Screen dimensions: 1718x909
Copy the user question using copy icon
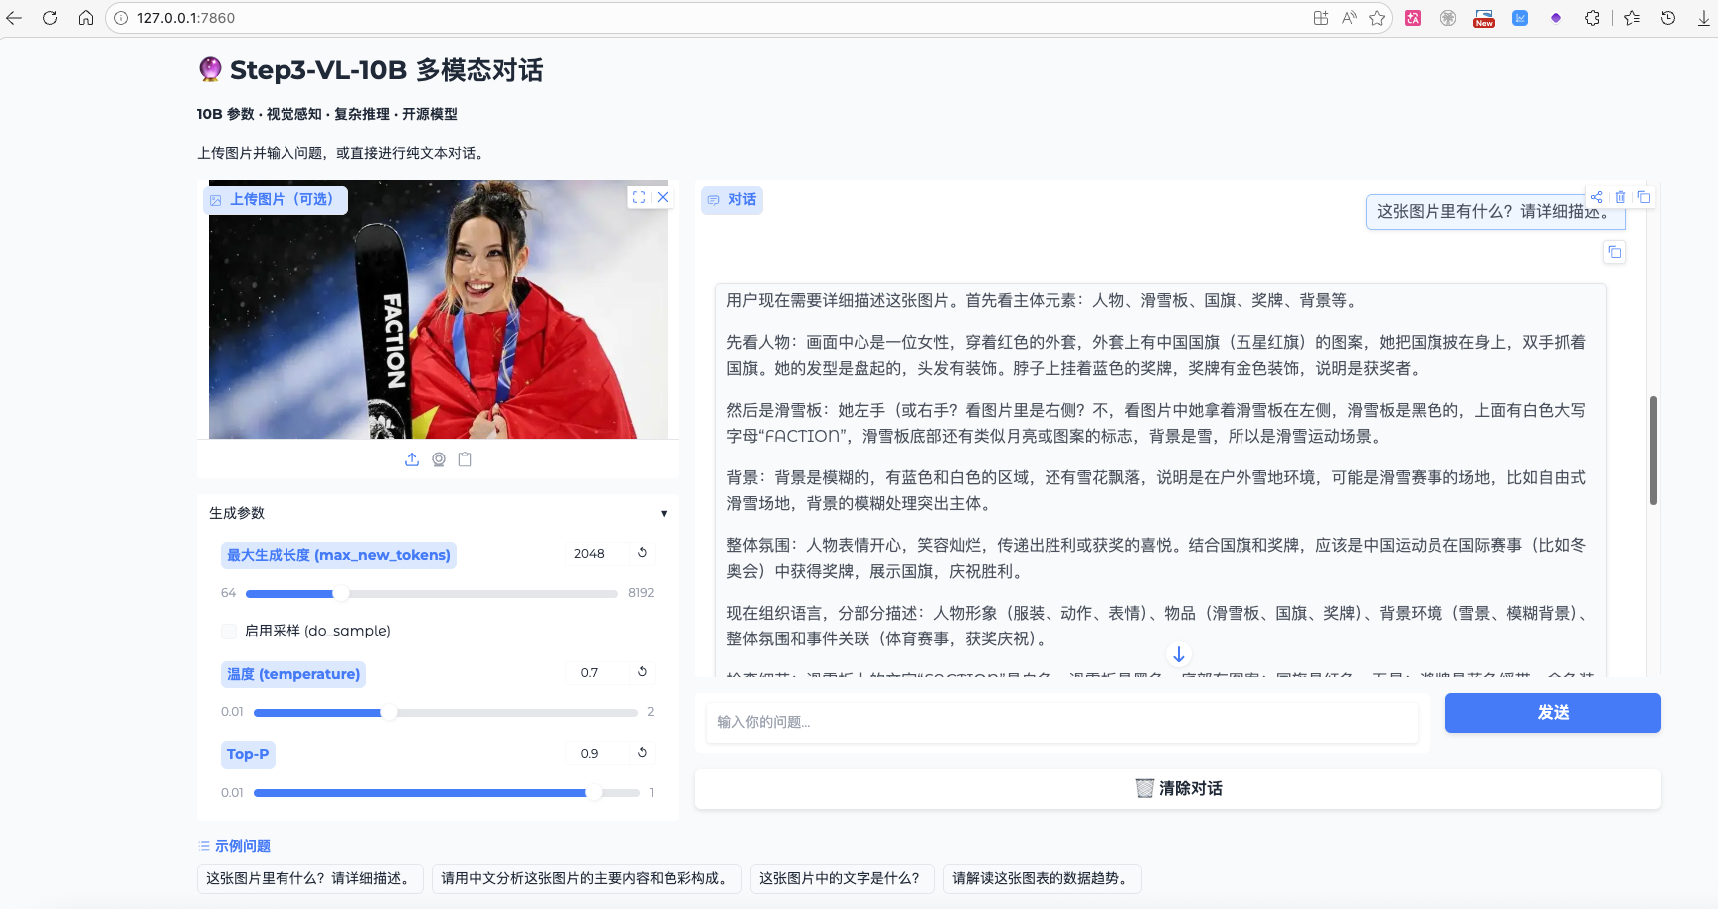(1643, 196)
